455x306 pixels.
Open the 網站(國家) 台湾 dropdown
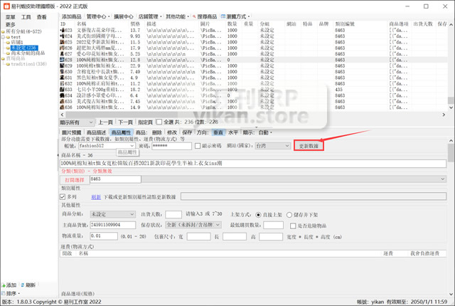pyautogui.click(x=272, y=146)
